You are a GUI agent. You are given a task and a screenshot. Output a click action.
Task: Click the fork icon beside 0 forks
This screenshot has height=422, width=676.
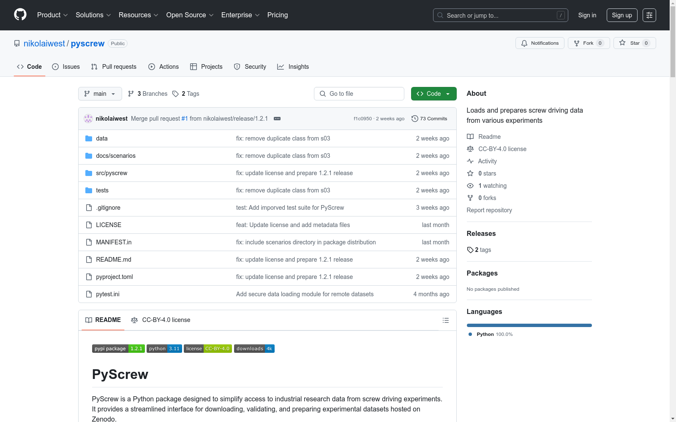470,198
